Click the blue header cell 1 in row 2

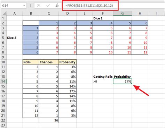pyautogui.click(x=49, y=23)
